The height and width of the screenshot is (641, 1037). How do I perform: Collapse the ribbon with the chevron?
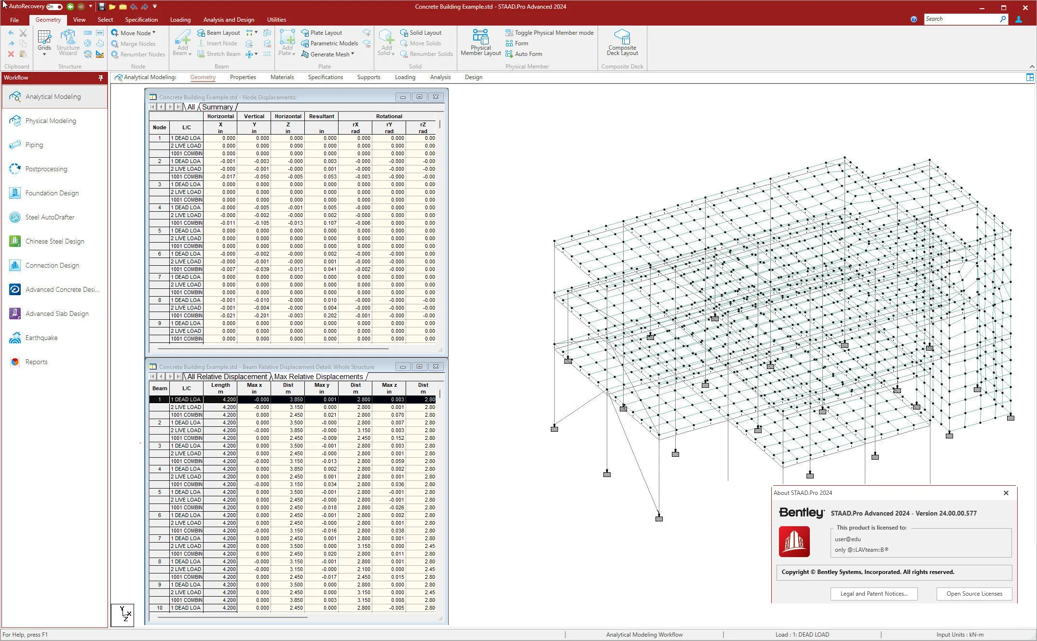point(1032,67)
